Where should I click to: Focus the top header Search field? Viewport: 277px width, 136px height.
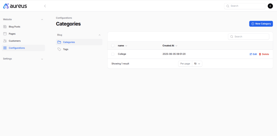coord(245,6)
